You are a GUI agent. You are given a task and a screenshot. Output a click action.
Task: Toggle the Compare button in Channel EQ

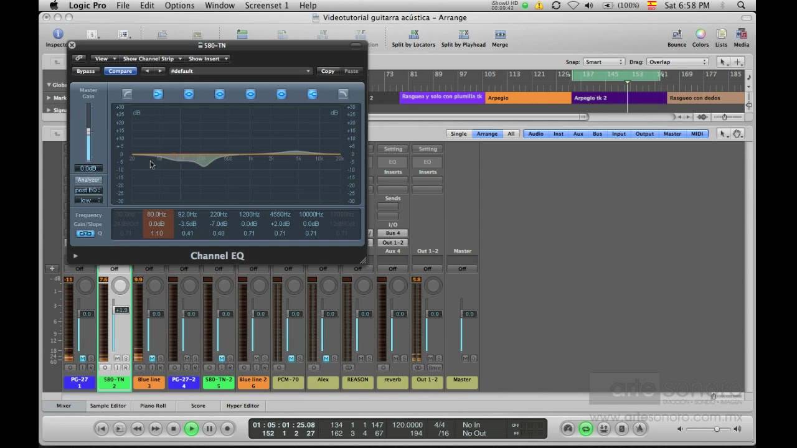pyautogui.click(x=120, y=71)
